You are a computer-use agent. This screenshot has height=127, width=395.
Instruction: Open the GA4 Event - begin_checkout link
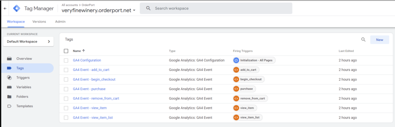94,80
